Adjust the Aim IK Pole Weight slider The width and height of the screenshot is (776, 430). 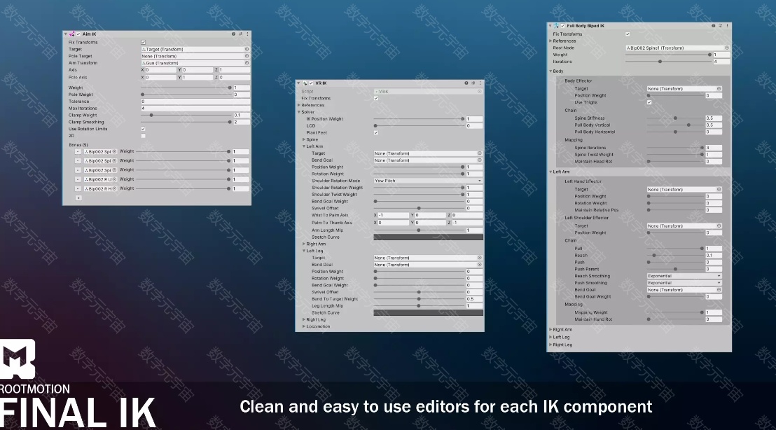(186, 95)
